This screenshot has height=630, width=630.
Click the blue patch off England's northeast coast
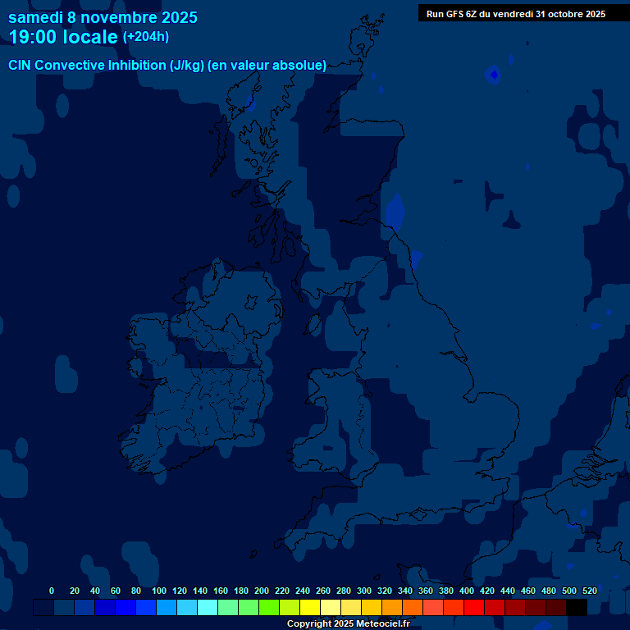click(395, 211)
